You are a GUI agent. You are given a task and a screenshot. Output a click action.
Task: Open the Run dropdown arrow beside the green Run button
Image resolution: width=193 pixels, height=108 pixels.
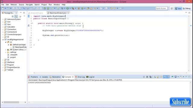click(x=70, y=8)
